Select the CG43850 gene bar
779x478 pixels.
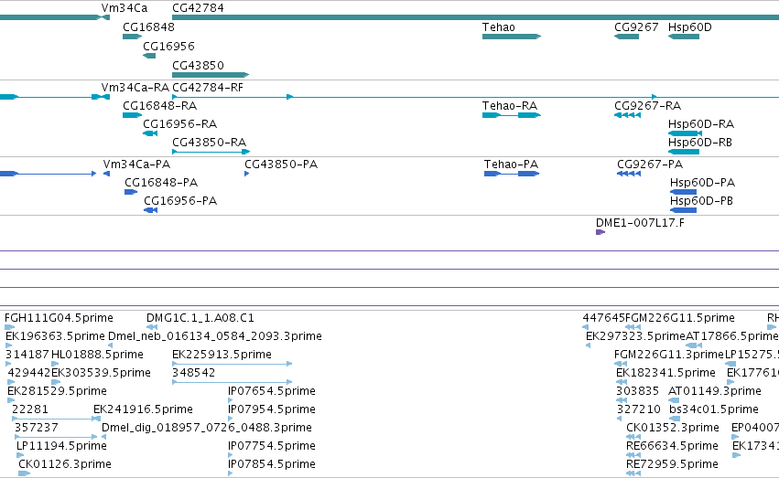coord(211,75)
